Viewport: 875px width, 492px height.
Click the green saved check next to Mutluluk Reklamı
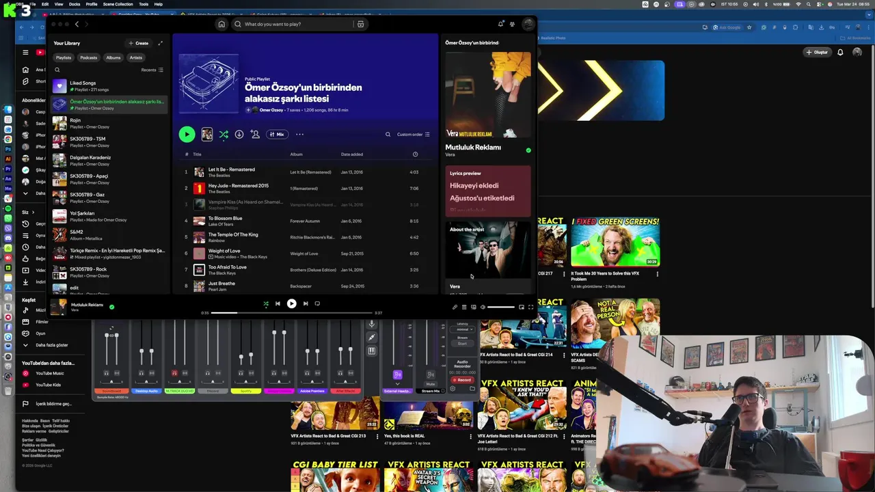click(528, 150)
